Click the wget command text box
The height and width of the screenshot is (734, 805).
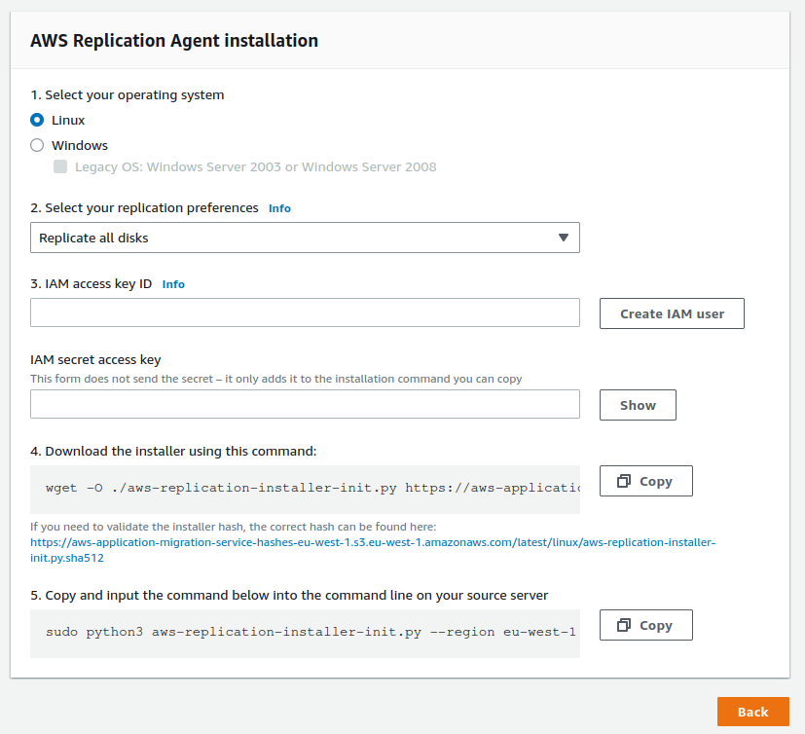click(x=305, y=489)
